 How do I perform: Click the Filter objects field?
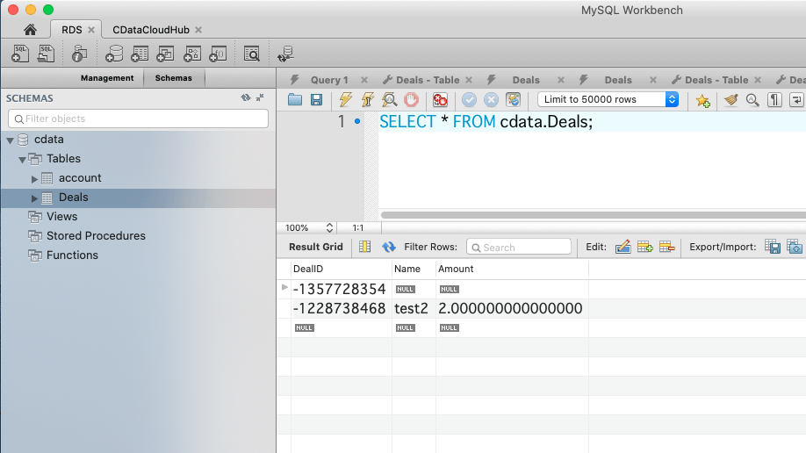coord(138,119)
